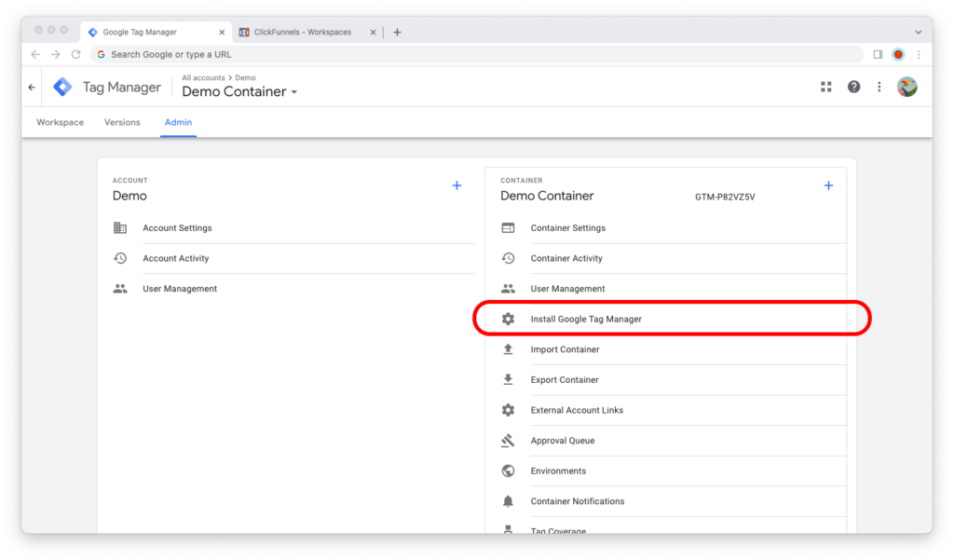
Task: Expand the Demo Container selector dropdown
Action: tap(293, 92)
